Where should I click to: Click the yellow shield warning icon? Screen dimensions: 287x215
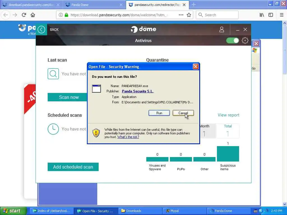pos(96,133)
